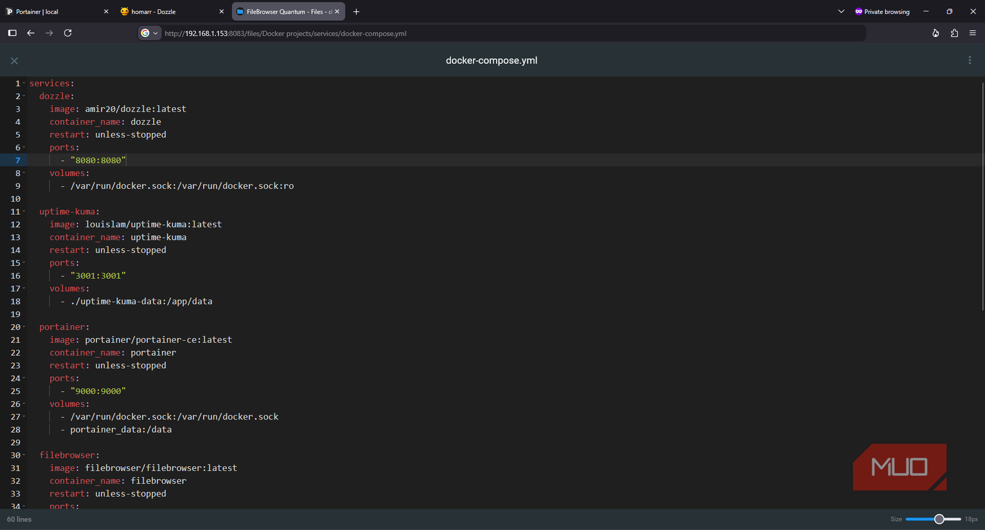This screenshot has width=985, height=530.
Task: Toggle the browser sidebar panel icon
Action: pyautogui.click(x=12, y=33)
